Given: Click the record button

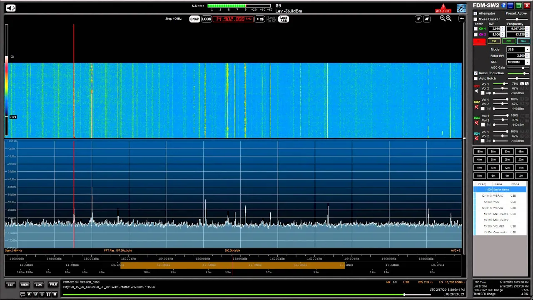Looking at the screenshot, I should [x=42, y=294].
